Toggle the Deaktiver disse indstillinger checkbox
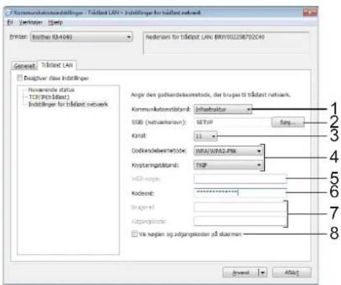Screen dimensions: 341x285 pos(20,77)
